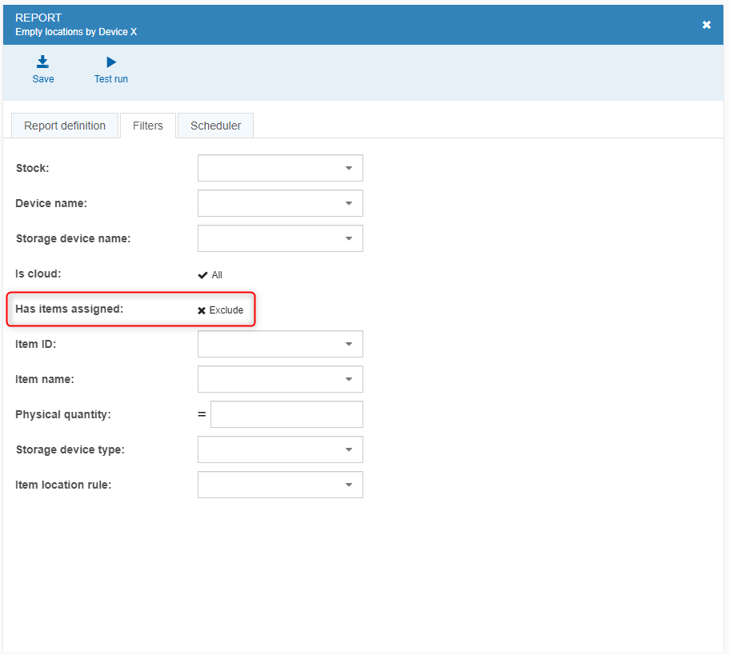The height and width of the screenshot is (655, 729).
Task: Open the Item name dropdown
Action: click(280, 379)
